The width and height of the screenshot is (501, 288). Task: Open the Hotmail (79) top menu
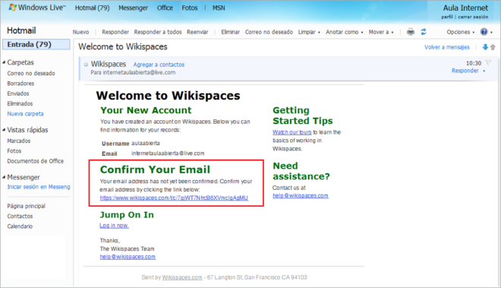(92, 8)
